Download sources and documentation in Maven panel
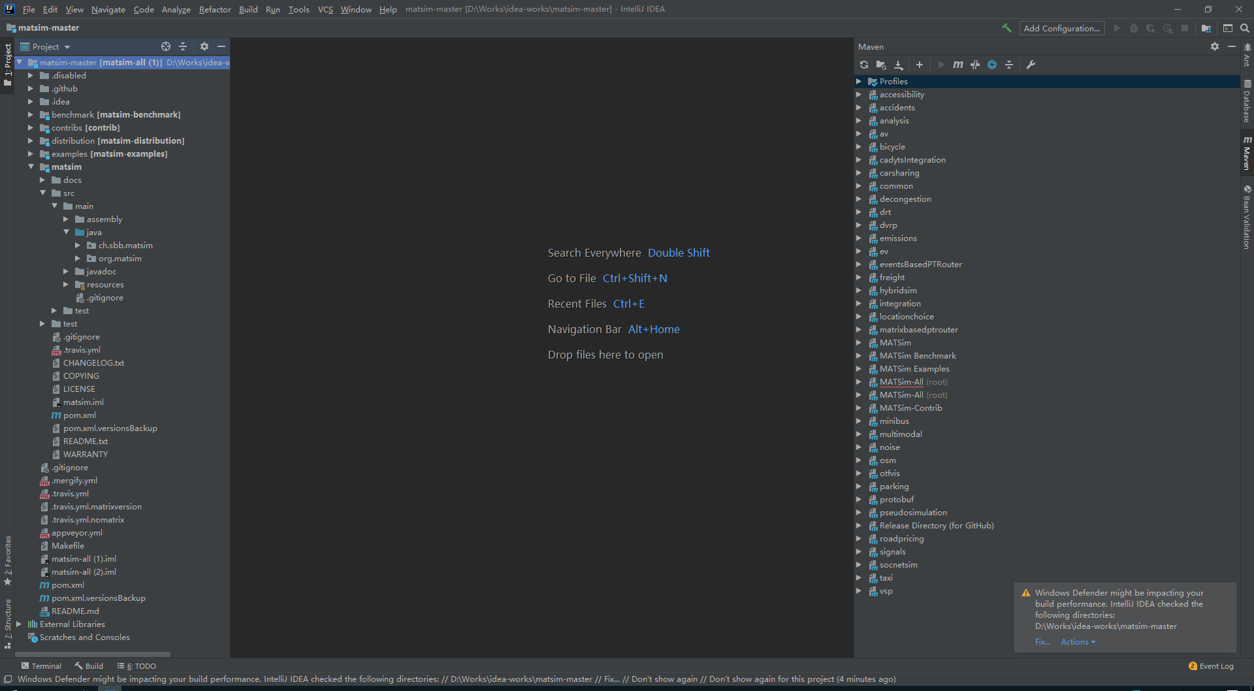The image size is (1254, 691). (x=898, y=65)
